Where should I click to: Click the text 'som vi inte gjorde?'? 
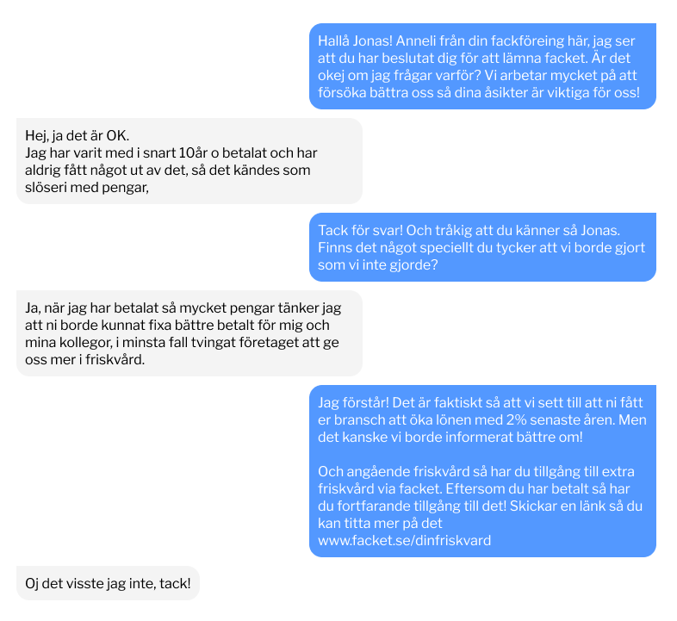pos(378,264)
